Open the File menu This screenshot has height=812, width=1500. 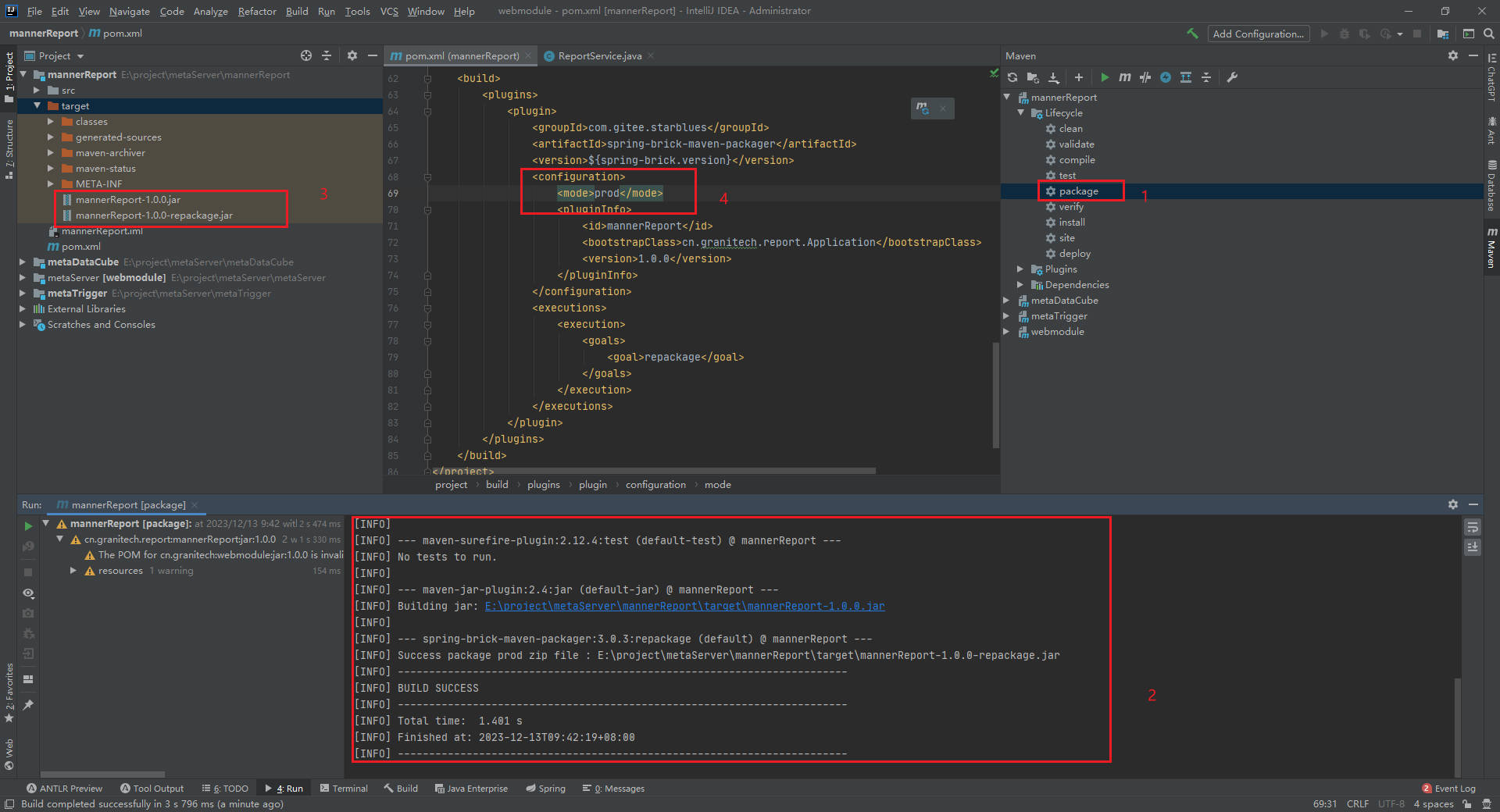pos(34,11)
